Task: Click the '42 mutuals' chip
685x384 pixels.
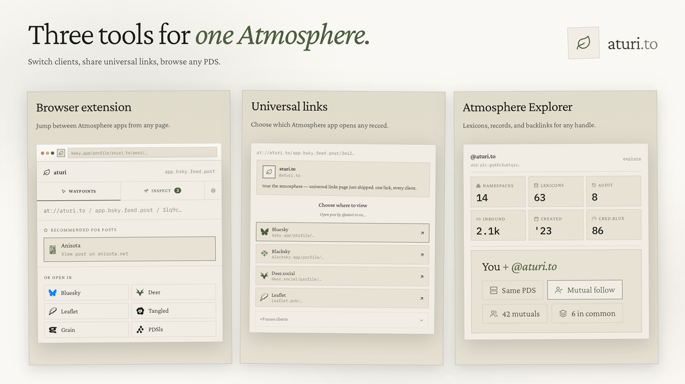Action: pos(515,314)
